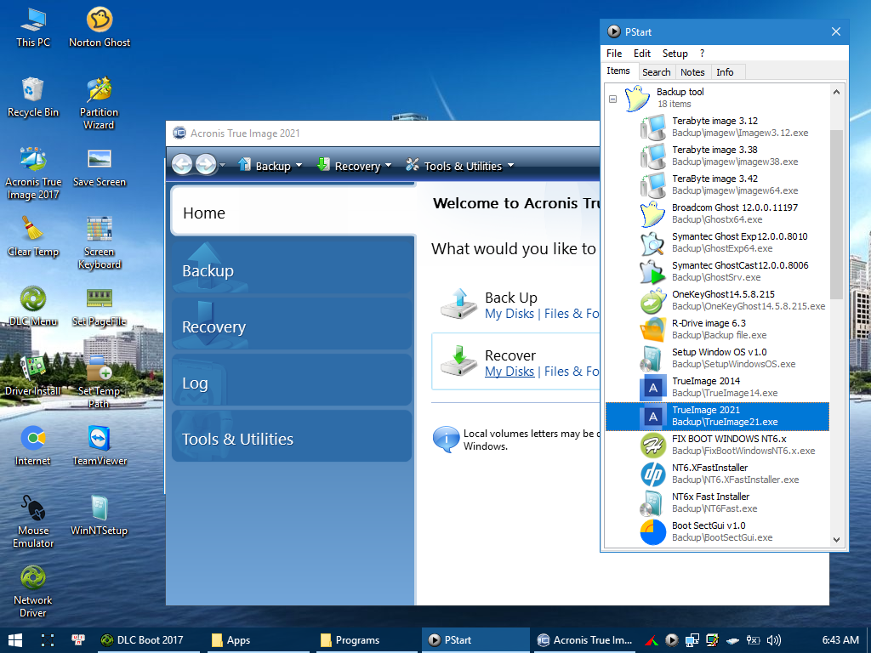Screen dimensions: 871x653
Task: Click the Symantec GhostCast icon
Action: tap(652, 271)
